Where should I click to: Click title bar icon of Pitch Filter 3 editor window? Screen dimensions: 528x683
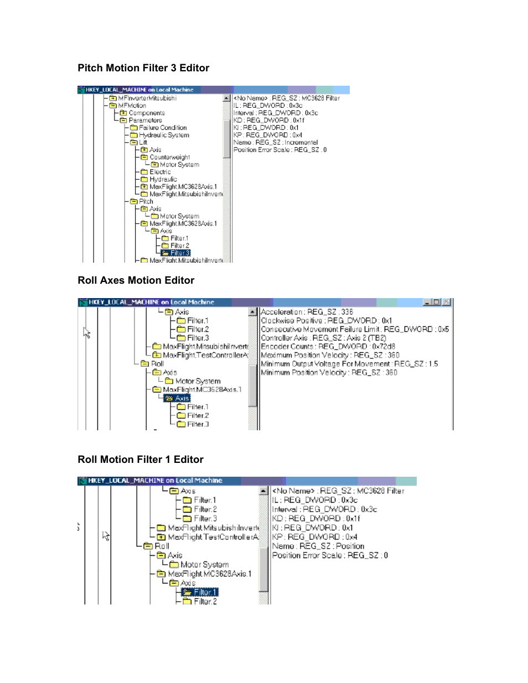(x=81, y=90)
